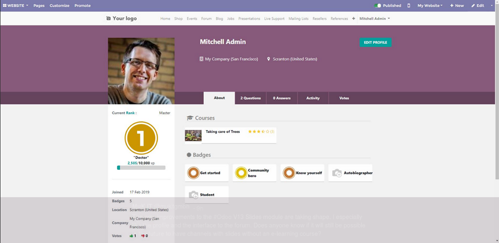This screenshot has height=243, width=499.
Task: Open the Jobs link
Action: pyautogui.click(x=231, y=19)
